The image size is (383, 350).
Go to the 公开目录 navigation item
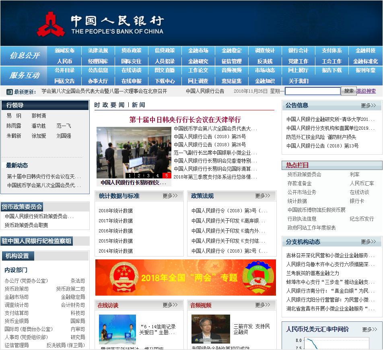click(x=64, y=70)
